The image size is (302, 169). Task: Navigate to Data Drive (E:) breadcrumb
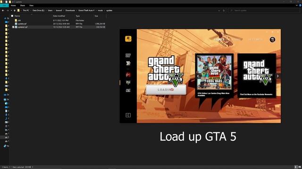pos(39,10)
